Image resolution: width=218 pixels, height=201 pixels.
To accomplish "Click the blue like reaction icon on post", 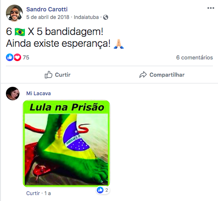I will (10, 57).
